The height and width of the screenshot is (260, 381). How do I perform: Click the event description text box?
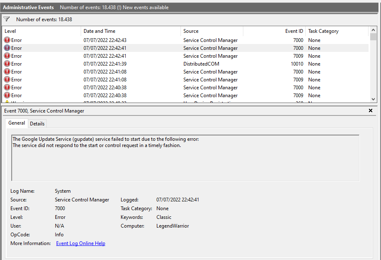[185, 158]
